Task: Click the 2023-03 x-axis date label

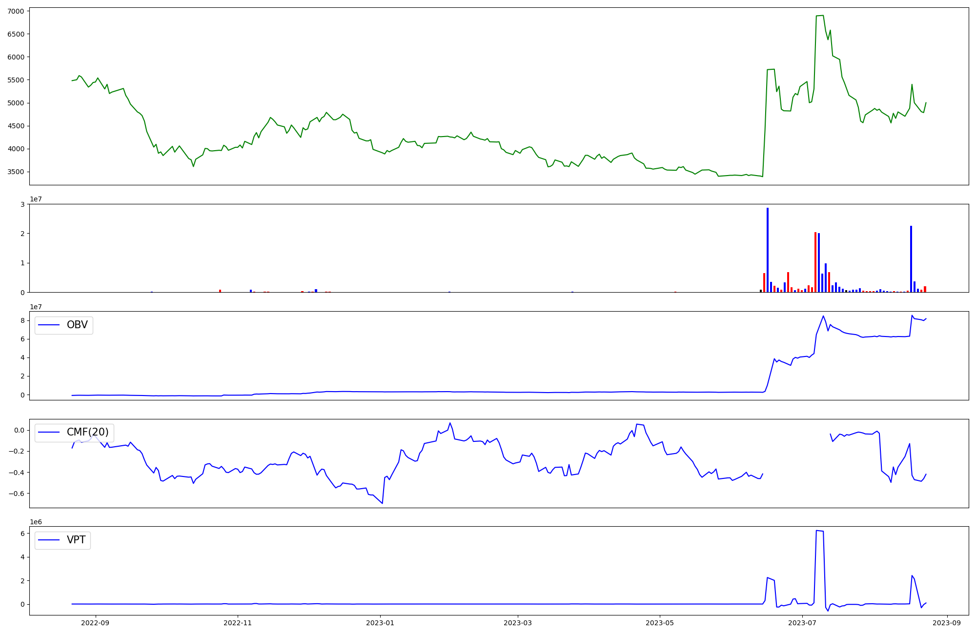Action: coord(518,623)
